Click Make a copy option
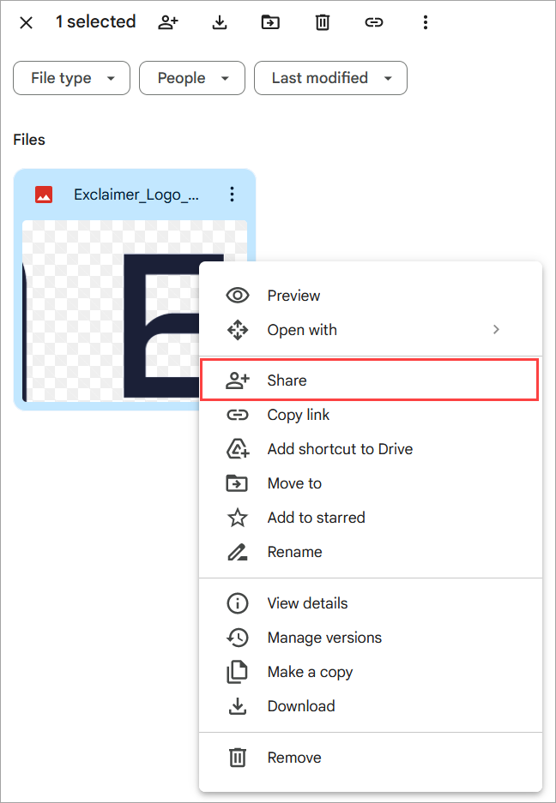 [x=310, y=672]
